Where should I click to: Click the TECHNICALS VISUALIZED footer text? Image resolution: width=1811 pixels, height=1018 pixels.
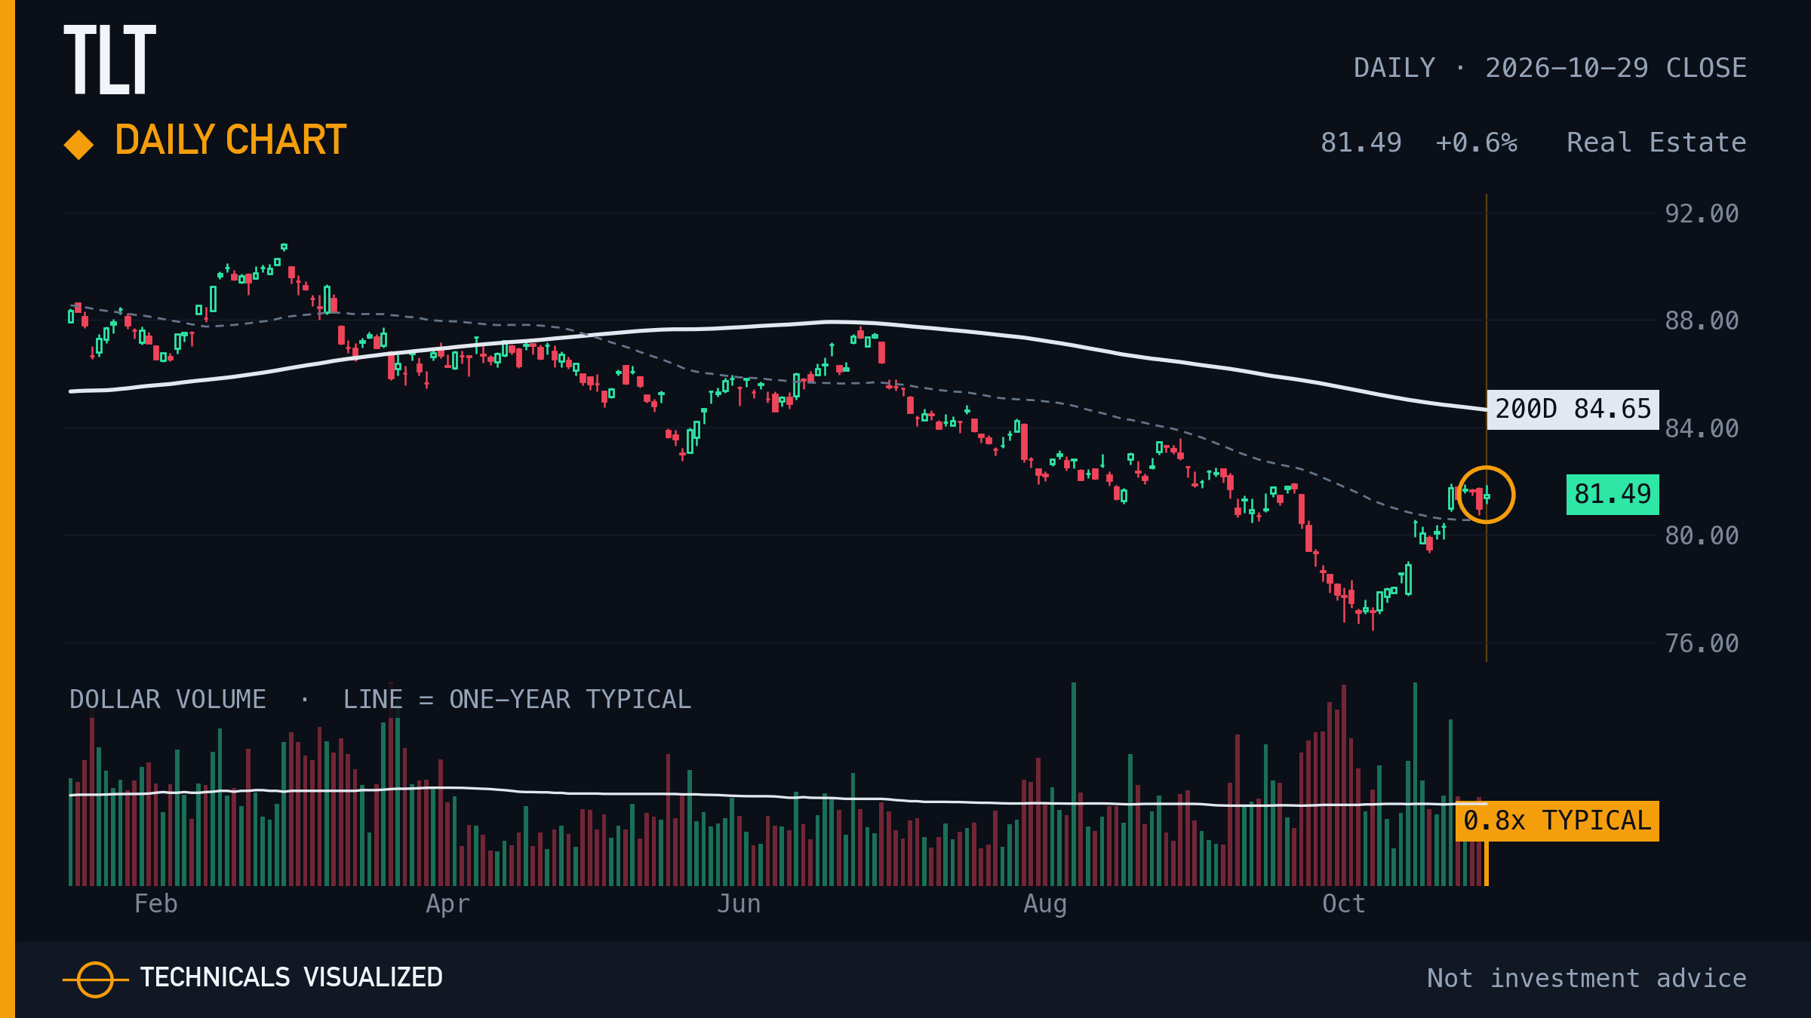(291, 978)
